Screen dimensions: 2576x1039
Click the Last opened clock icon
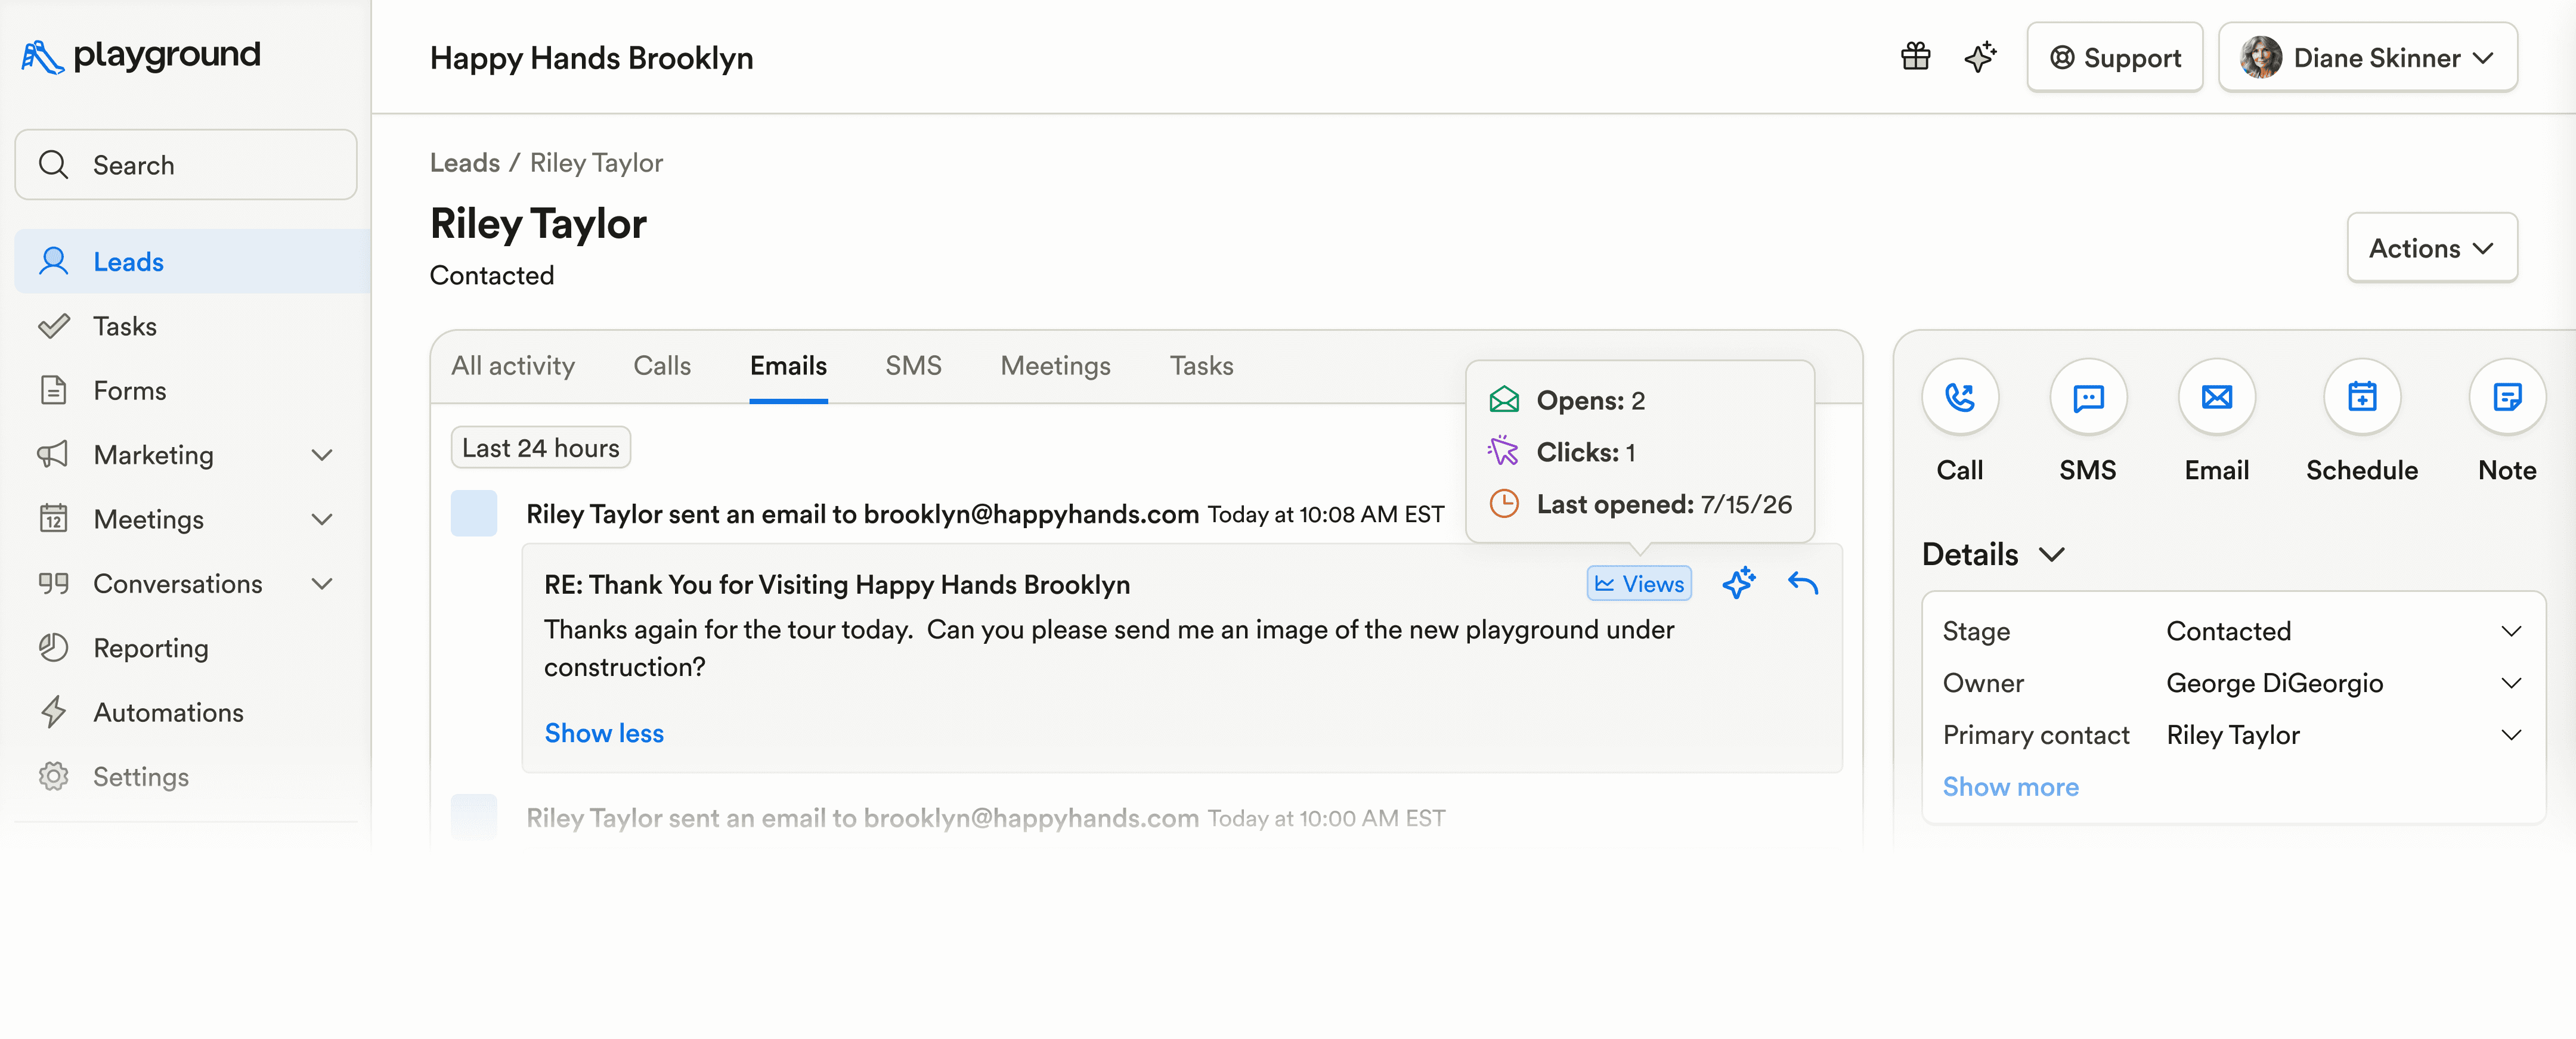click(1504, 503)
